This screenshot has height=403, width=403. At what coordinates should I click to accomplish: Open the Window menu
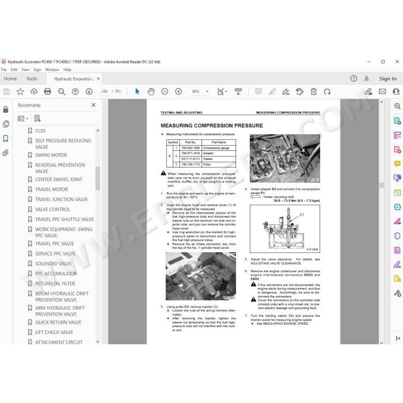[52, 70]
